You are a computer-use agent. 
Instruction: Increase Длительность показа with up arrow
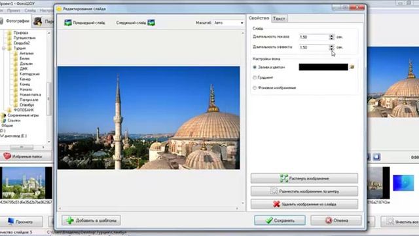pyautogui.click(x=331, y=35)
